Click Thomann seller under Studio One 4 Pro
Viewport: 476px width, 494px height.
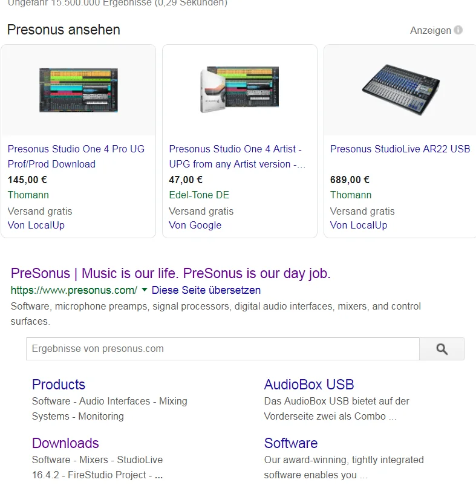point(28,195)
